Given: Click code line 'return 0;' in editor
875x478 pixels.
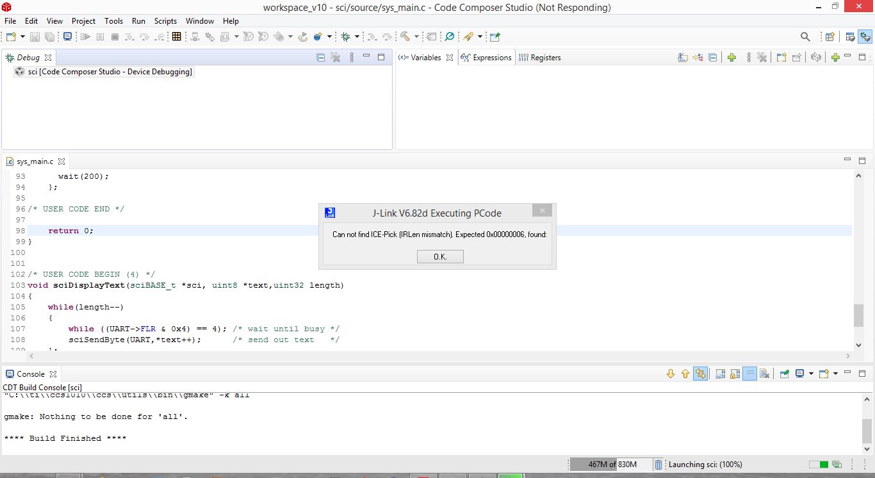Looking at the screenshot, I should tap(70, 231).
